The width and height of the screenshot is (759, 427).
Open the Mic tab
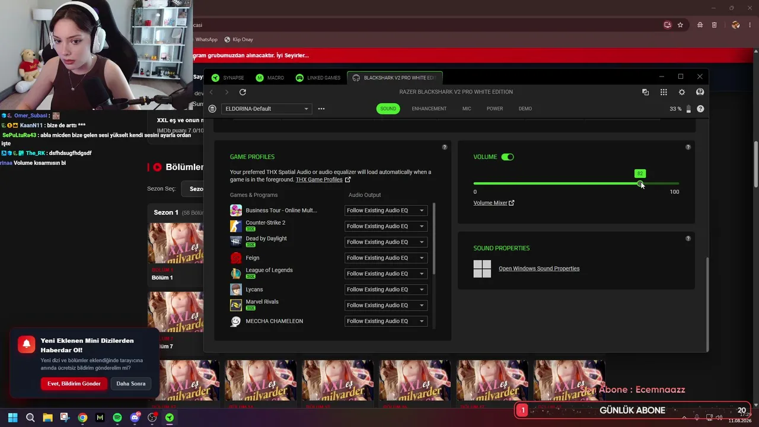click(467, 109)
